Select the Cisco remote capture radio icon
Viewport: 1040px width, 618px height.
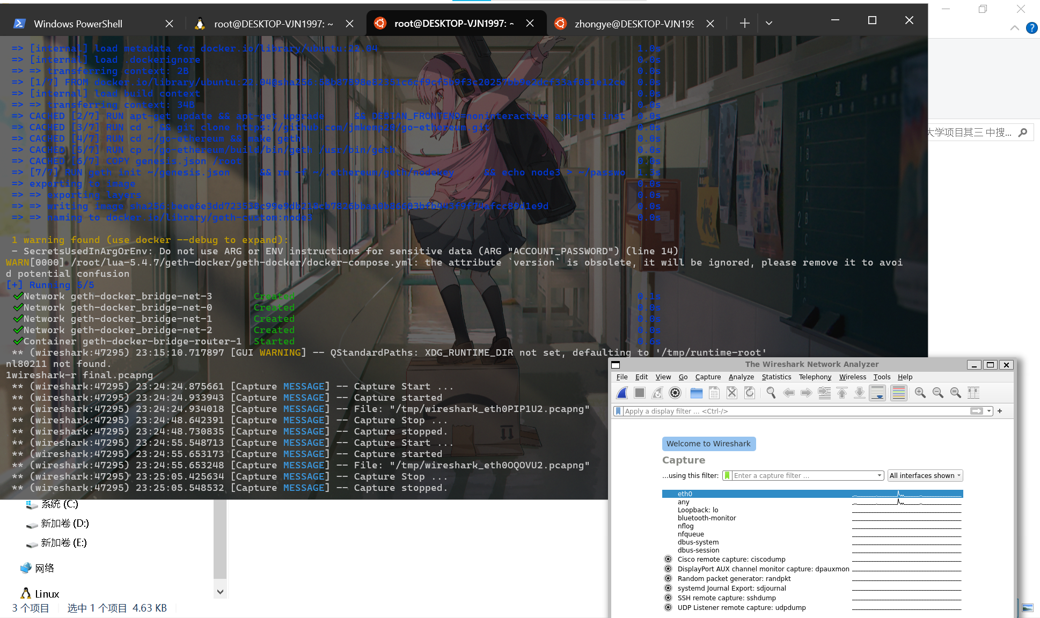[x=668, y=559]
